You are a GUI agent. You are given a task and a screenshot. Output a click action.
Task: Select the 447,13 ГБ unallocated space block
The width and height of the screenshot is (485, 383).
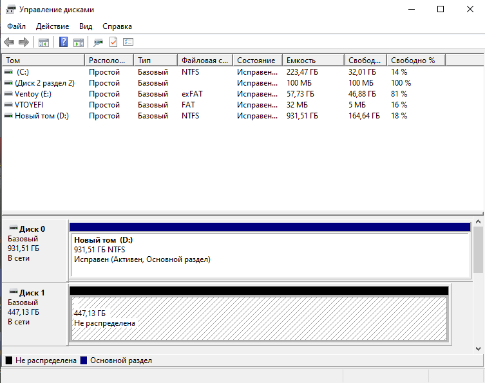258,319
